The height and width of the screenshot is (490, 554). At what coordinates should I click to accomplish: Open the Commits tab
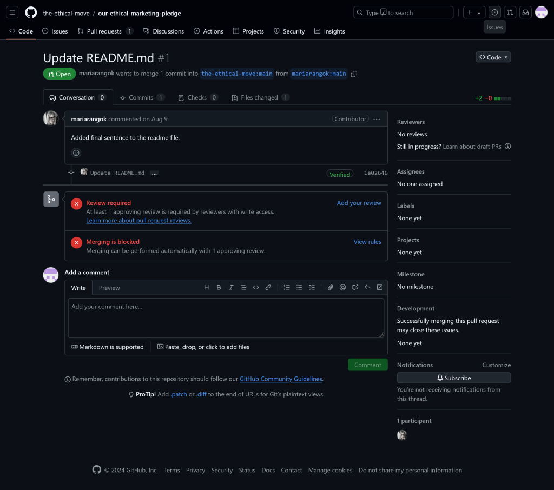pos(141,98)
